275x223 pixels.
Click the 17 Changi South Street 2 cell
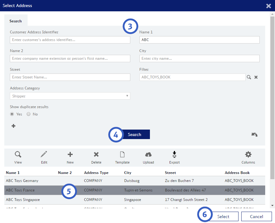click(x=186, y=200)
